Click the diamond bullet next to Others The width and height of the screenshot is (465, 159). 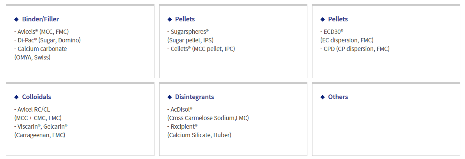(323, 97)
